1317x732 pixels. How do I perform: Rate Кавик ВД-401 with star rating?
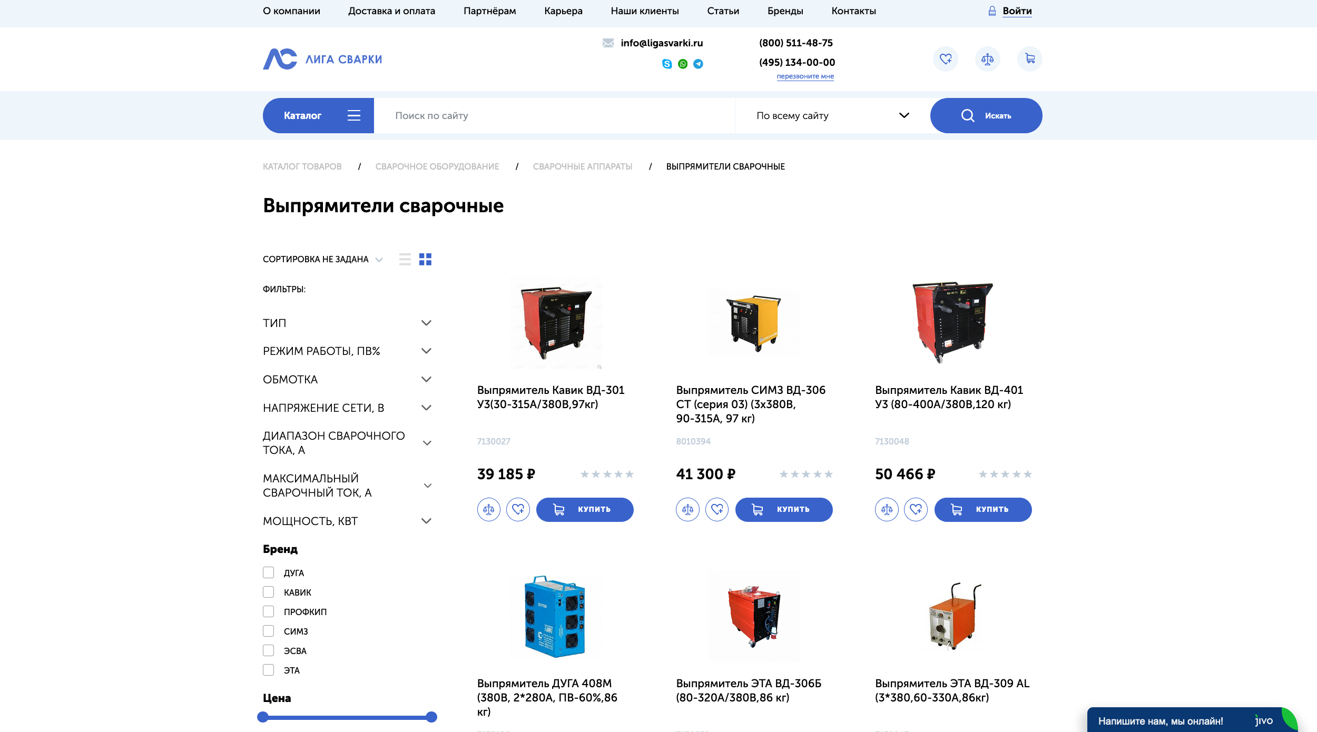pos(1005,474)
